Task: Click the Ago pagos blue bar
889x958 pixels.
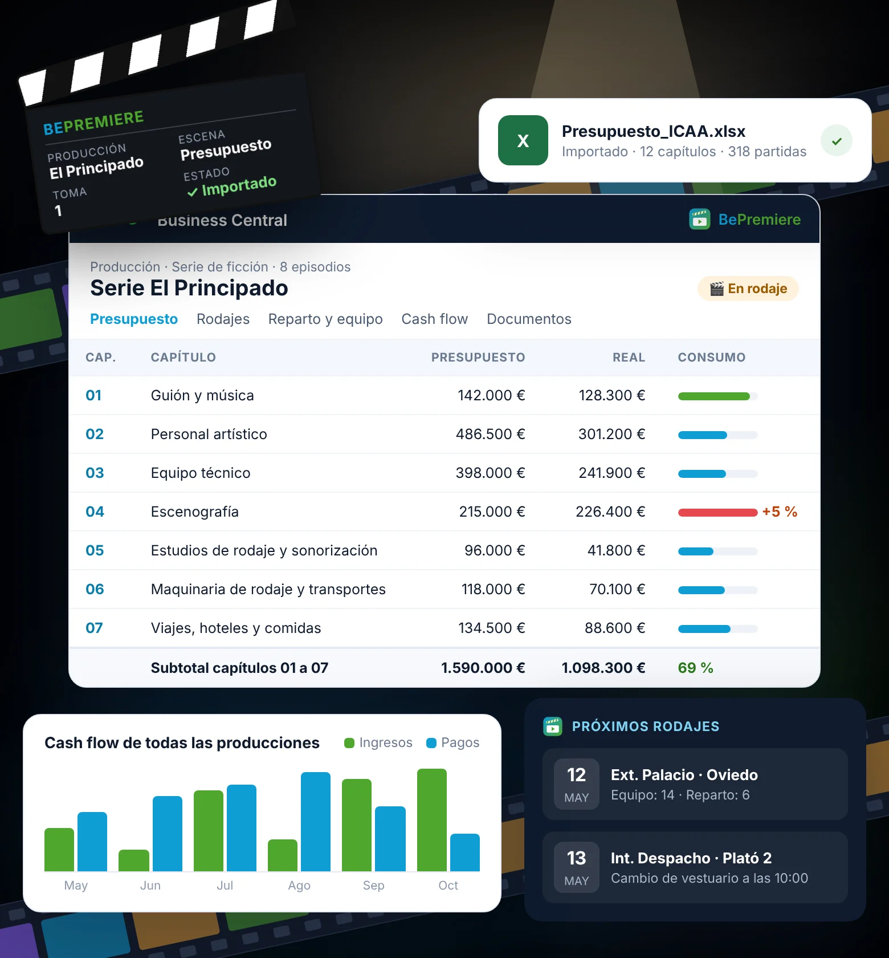Action: pos(316,822)
